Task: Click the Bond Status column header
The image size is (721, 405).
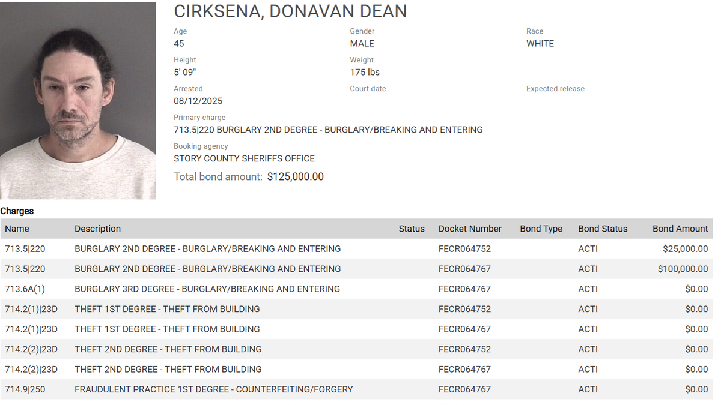Action: pyautogui.click(x=603, y=229)
